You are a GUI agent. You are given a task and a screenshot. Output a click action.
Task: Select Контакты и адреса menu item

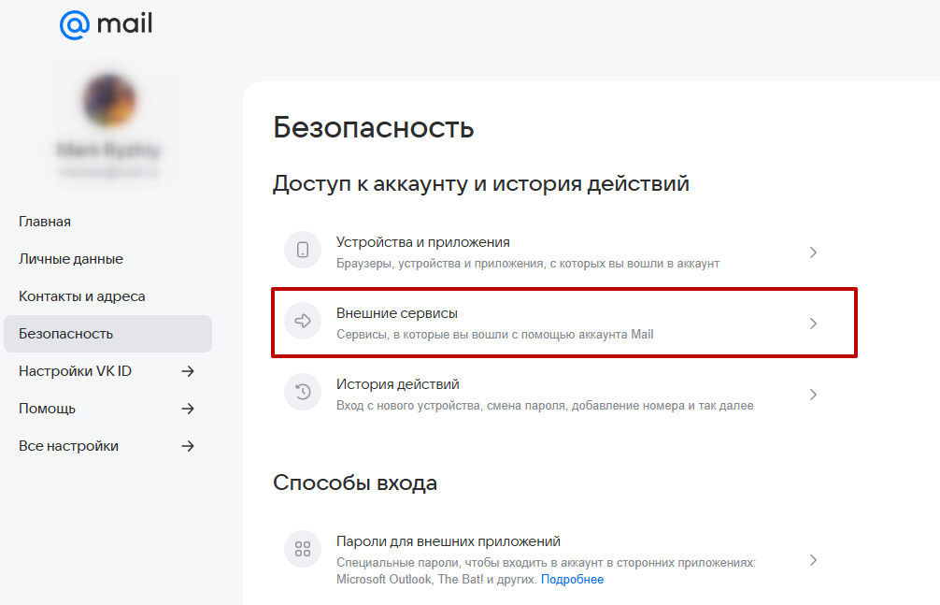(x=82, y=296)
